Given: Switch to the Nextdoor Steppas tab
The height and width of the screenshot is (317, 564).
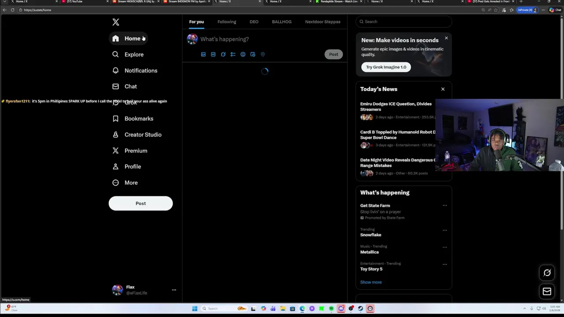Looking at the screenshot, I should click(x=323, y=22).
